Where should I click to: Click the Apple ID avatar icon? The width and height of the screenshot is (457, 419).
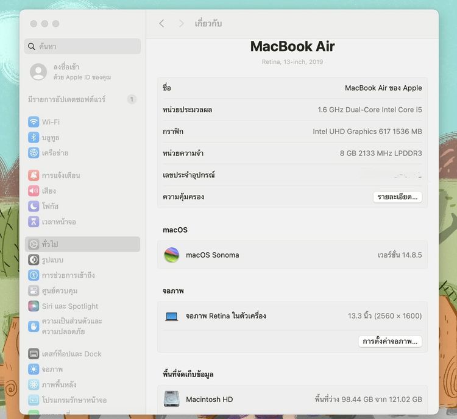[38, 72]
